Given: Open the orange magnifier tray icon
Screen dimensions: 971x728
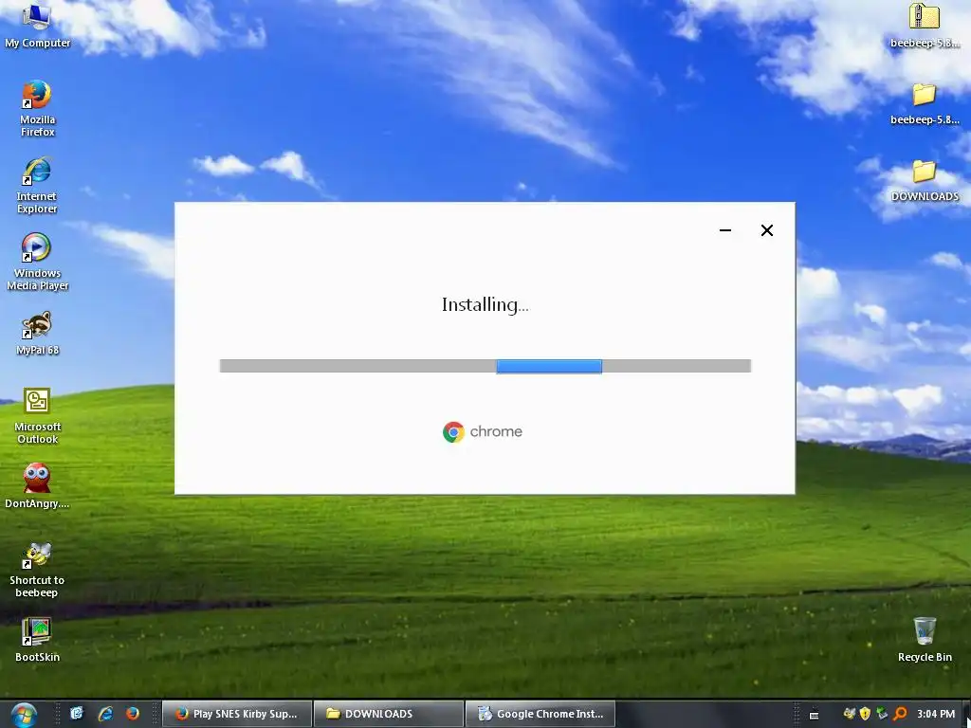Looking at the screenshot, I should point(900,714).
